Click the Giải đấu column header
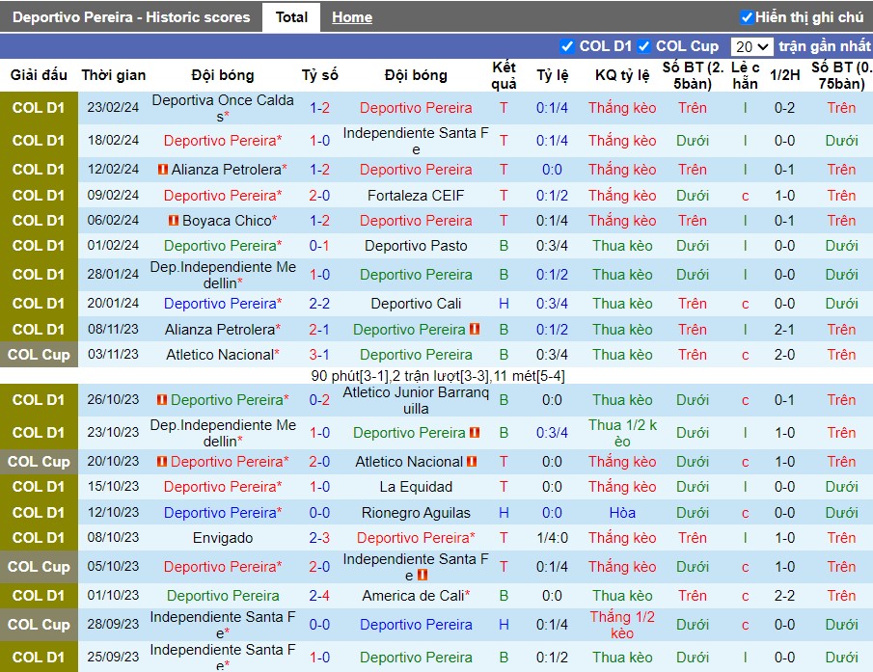 [39, 75]
